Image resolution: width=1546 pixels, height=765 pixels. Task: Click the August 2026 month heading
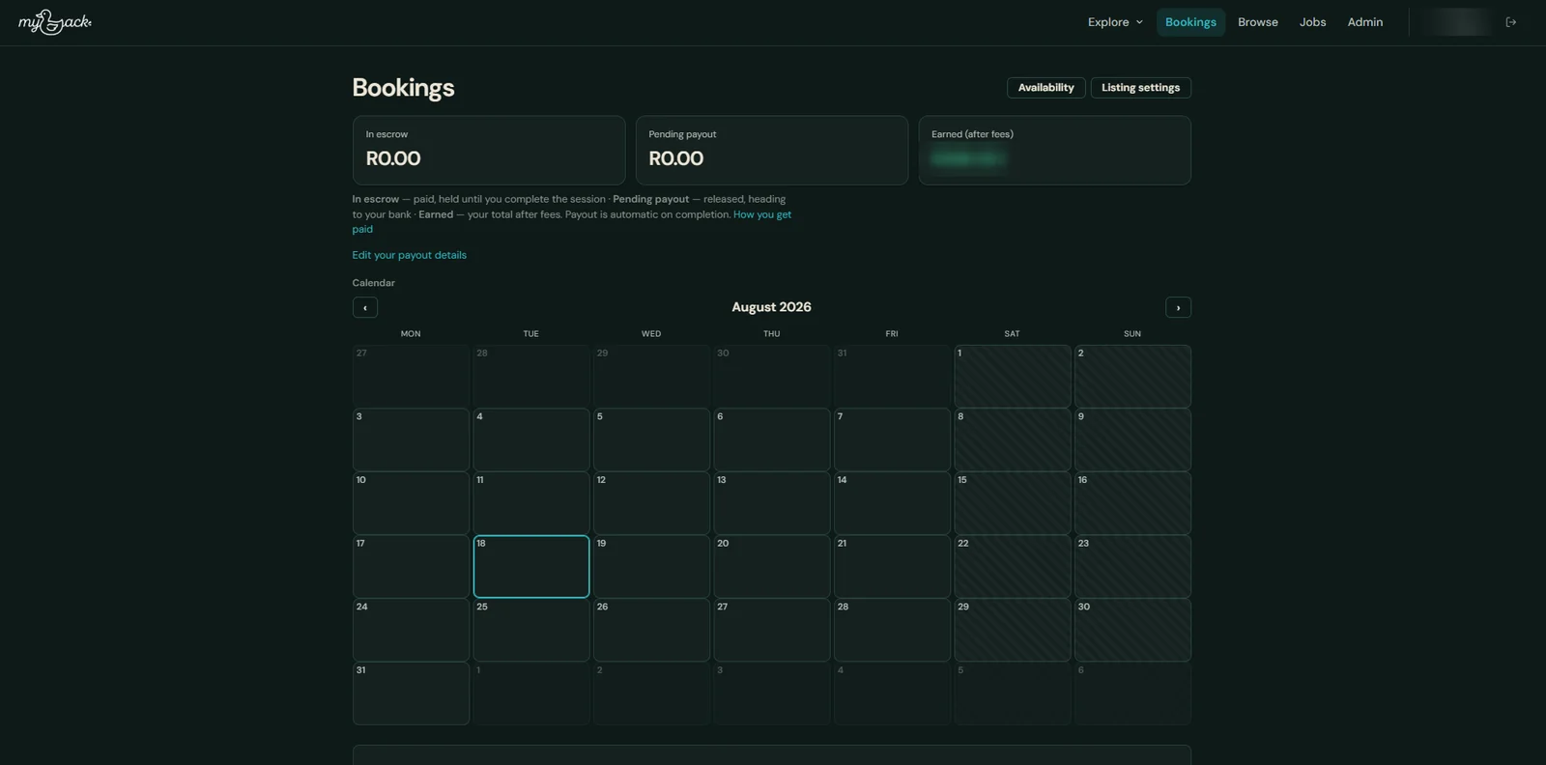[771, 307]
